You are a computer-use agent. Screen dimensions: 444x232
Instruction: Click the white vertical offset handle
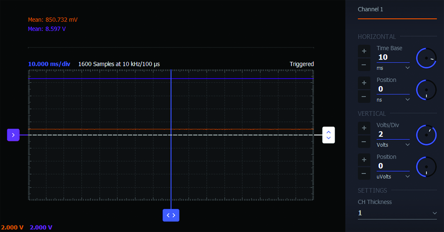[328, 135]
